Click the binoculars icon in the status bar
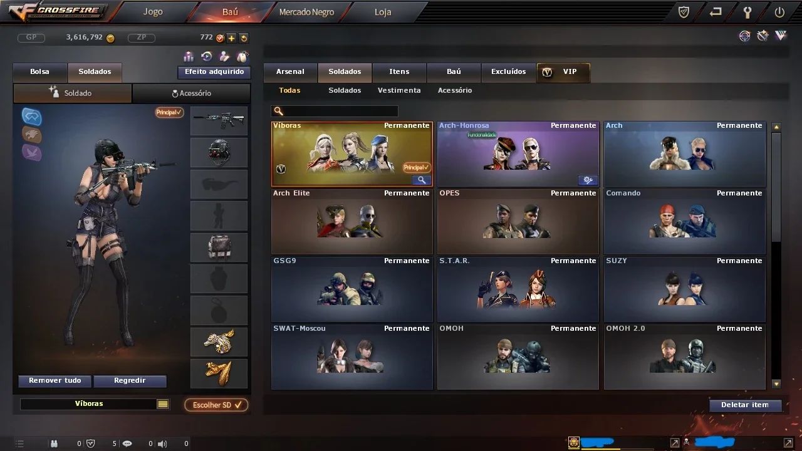The width and height of the screenshot is (802, 451). coord(55,443)
